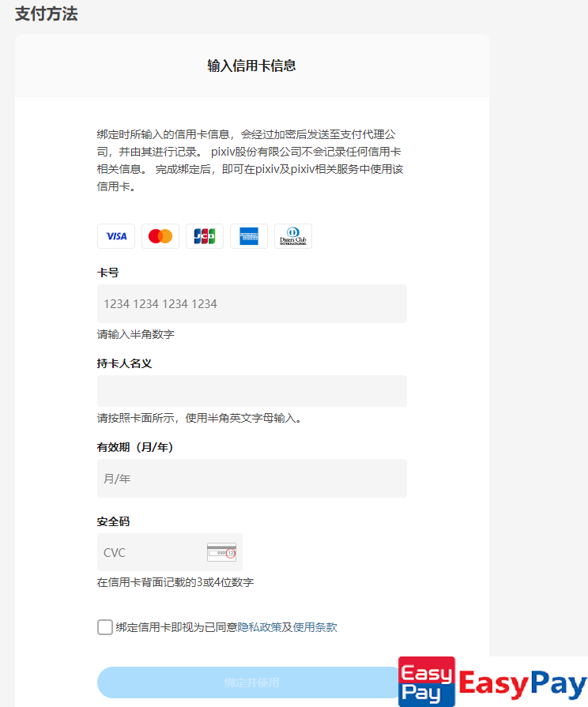Open the 隐私政策 privacy policy link
Viewport: 588px width, 707px height.
pyautogui.click(x=259, y=627)
